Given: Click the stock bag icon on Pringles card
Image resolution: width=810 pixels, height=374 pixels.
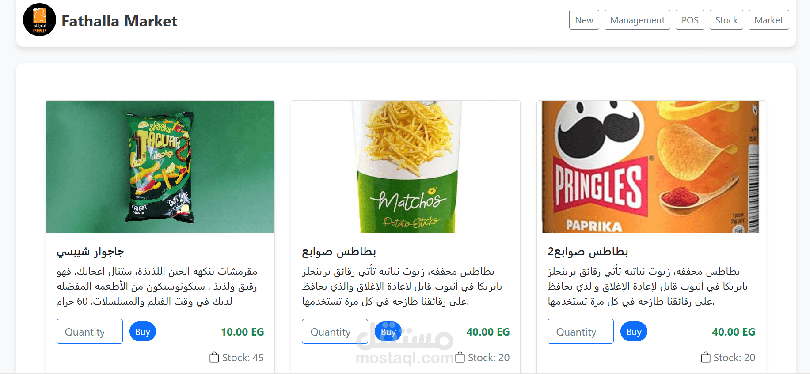Looking at the screenshot, I should 706,357.
